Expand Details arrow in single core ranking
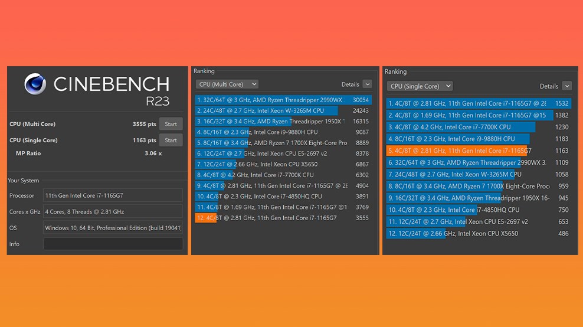 pos(566,86)
